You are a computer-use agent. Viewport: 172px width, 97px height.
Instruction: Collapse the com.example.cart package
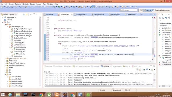[8, 27]
